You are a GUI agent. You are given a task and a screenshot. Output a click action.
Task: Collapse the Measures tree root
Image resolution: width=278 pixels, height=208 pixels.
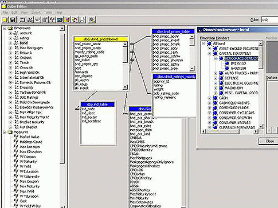click(x=5, y=132)
